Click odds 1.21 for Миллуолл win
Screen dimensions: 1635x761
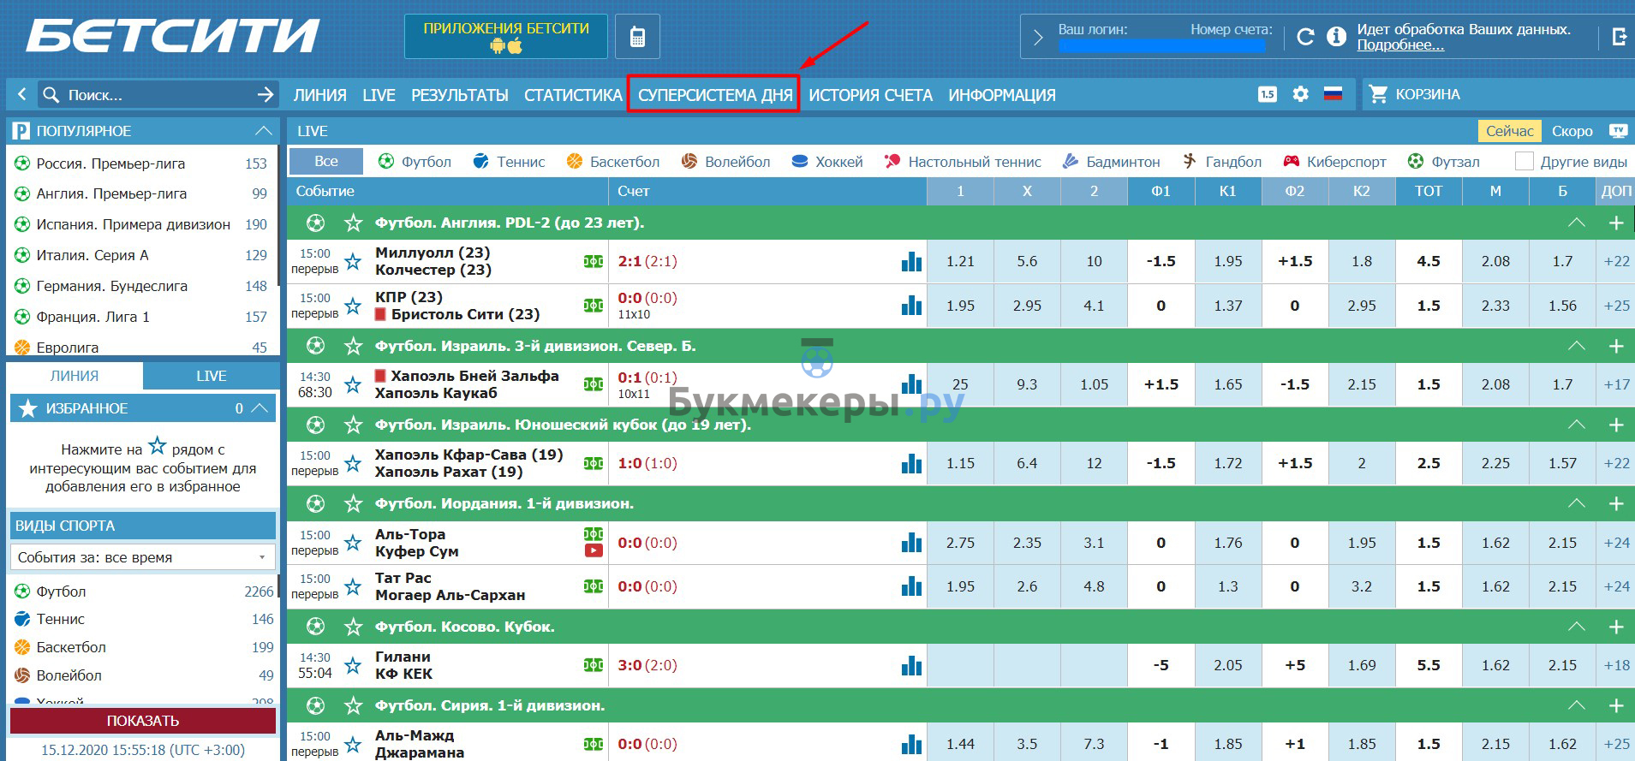point(960,261)
